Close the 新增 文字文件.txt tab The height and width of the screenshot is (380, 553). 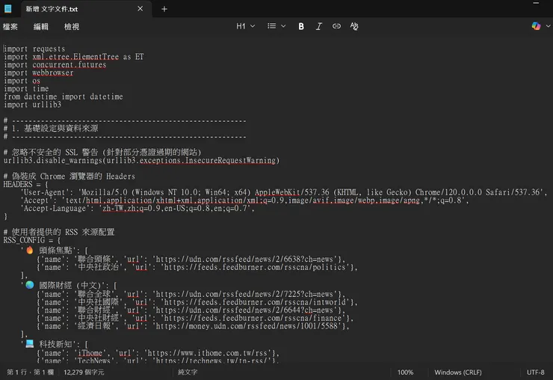point(140,8)
